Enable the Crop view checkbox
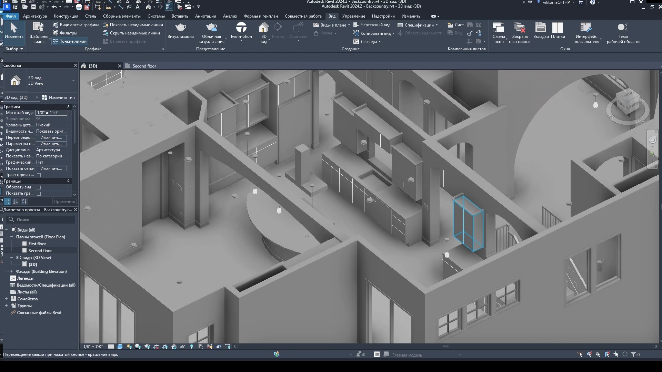 pyautogui.click(x=39, y=187)
